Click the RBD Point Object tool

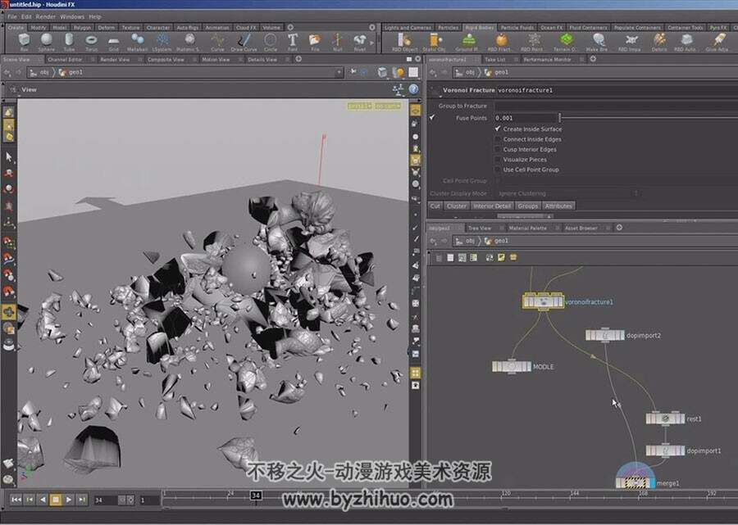pyautogui.click(x=532, y=42)
